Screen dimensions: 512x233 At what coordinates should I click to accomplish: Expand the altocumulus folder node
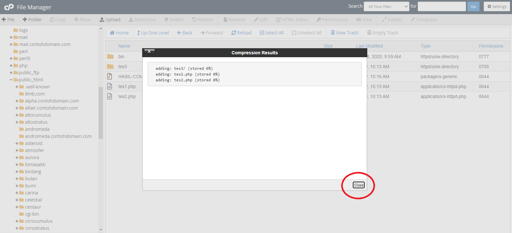point(17,115)
